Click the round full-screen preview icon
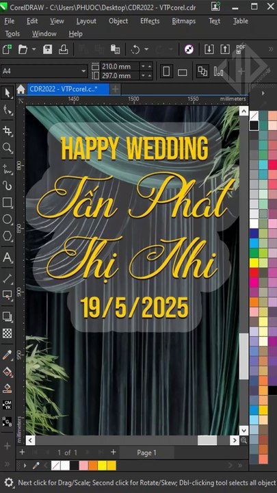The image size is (277, 493). [x=189, y=49]
